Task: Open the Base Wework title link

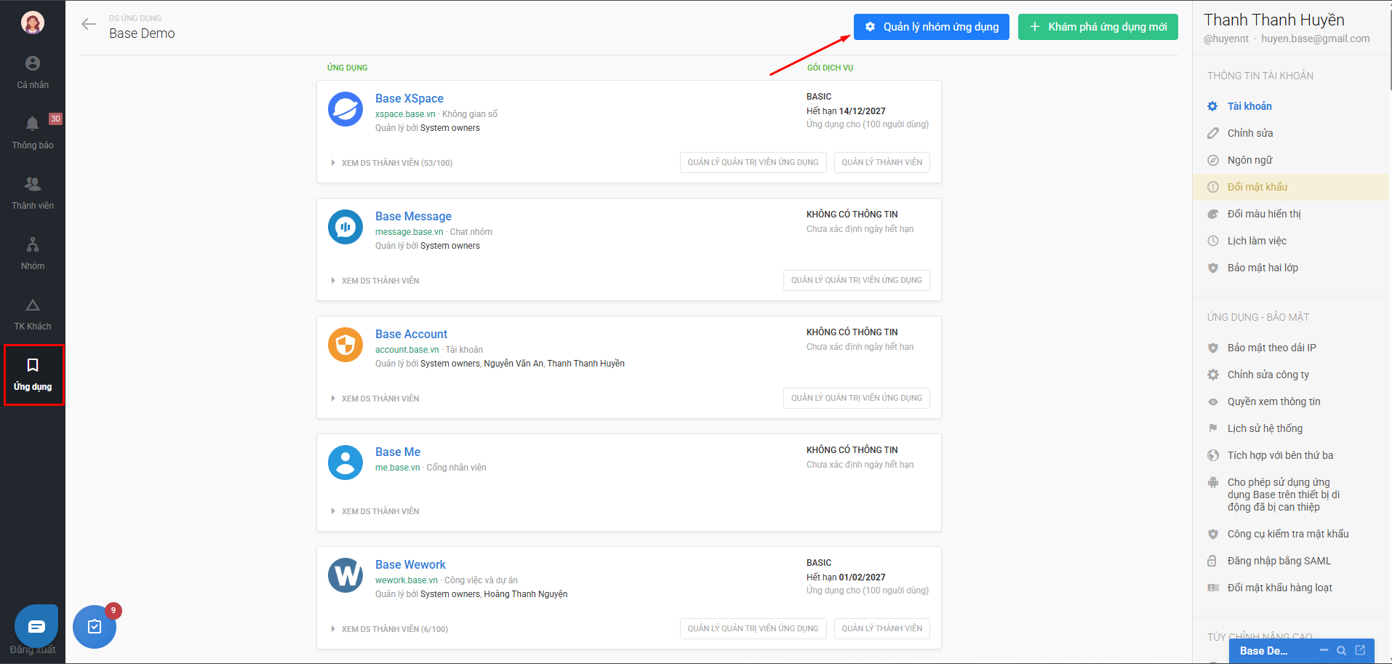Action: [x=410, y=564]
